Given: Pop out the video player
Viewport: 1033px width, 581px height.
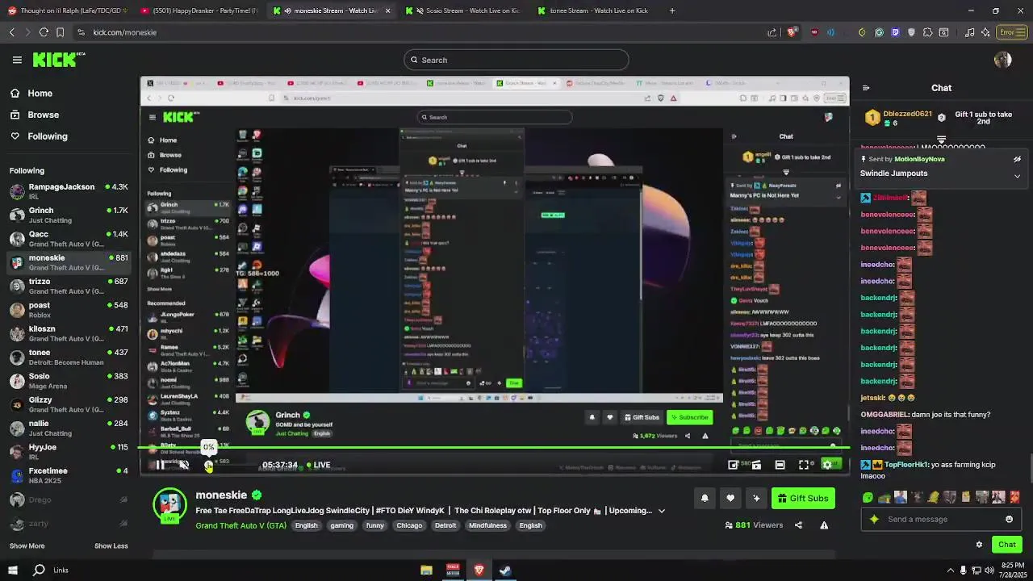Looking at the screenshot, I should [733, 465].
